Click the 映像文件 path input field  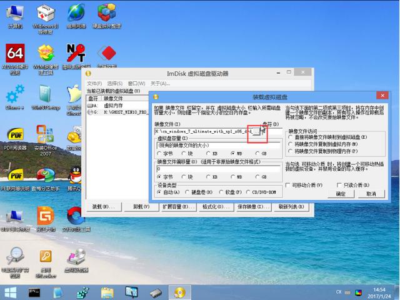(x=203, y=132)
